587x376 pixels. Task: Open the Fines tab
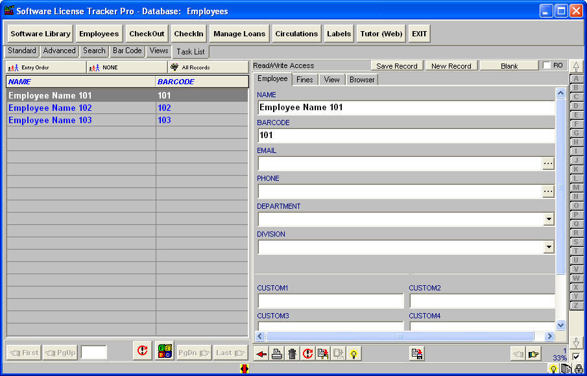click(305, 80)
